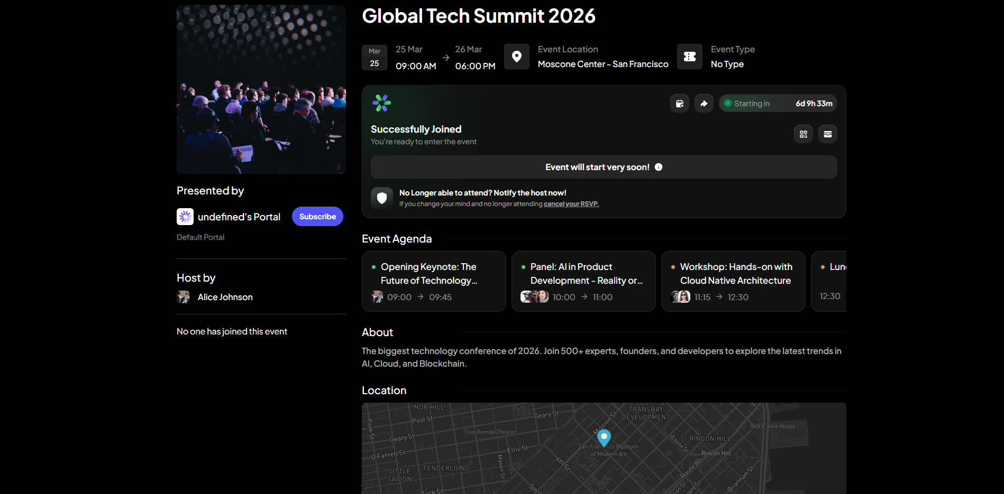
Task: Select the Panel: AI in Product Development card
Action: pos(583,281)
